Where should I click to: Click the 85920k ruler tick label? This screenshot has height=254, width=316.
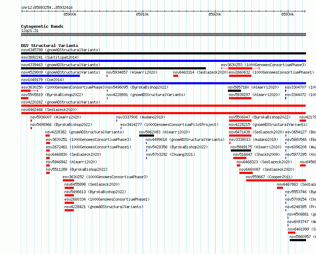tap(215, 14)
